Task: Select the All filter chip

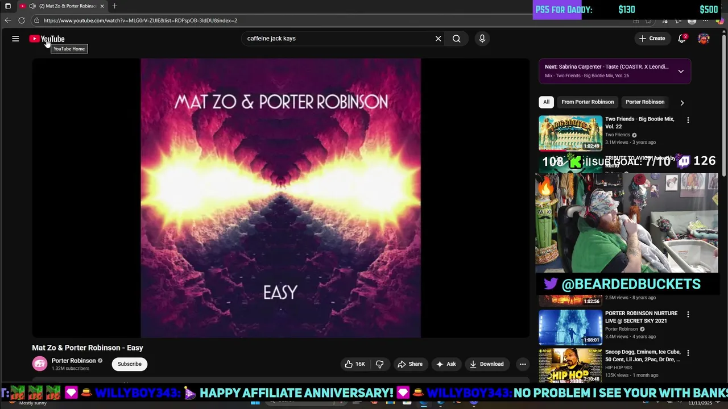Action: (x=546, y=102)
